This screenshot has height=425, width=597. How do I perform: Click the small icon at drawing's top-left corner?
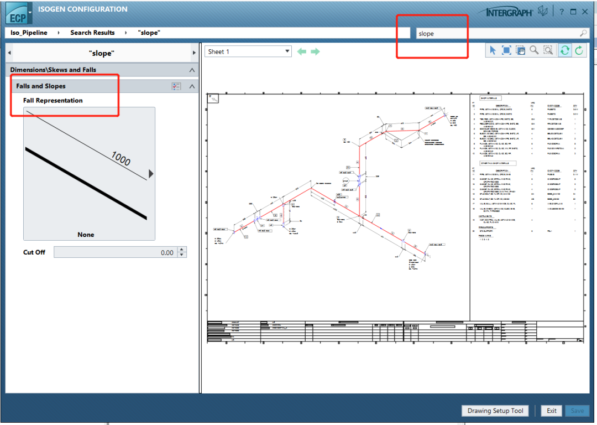click(213, 99)
